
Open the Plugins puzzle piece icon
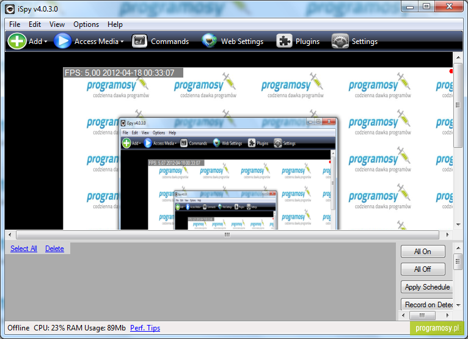tap(284, 41)
